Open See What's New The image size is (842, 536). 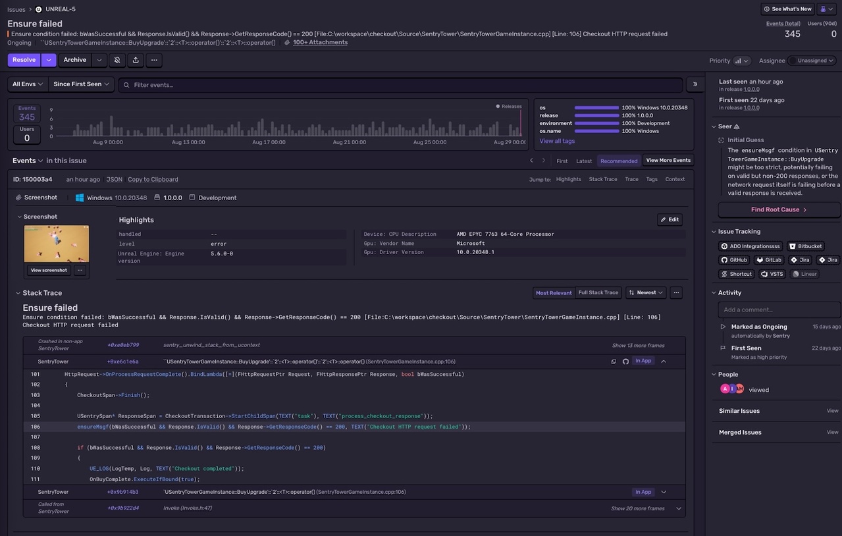pos(787,9)
